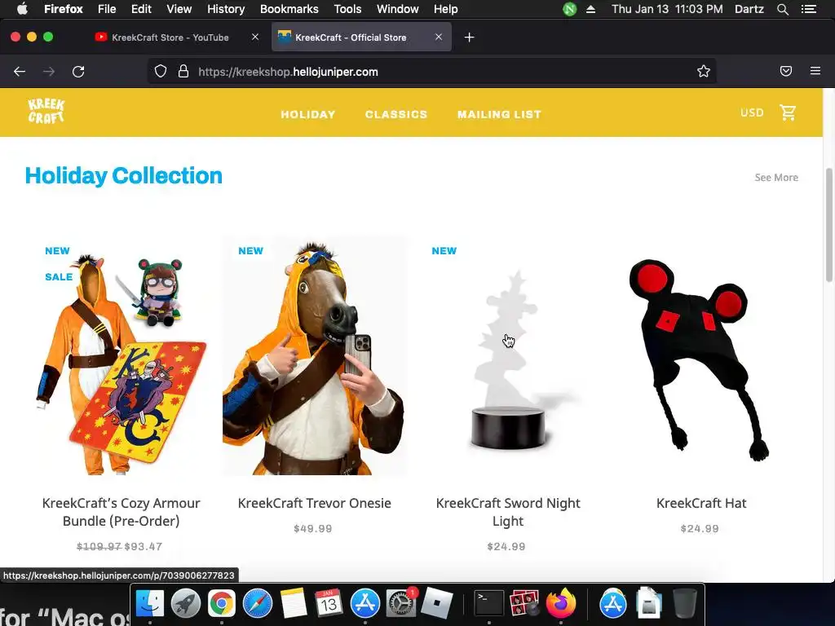View black mouse-ear hat product image
835x626 pixels.
pos(700,357)
